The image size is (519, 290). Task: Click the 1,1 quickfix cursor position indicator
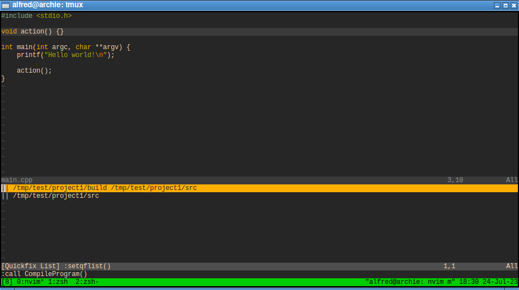450,266
